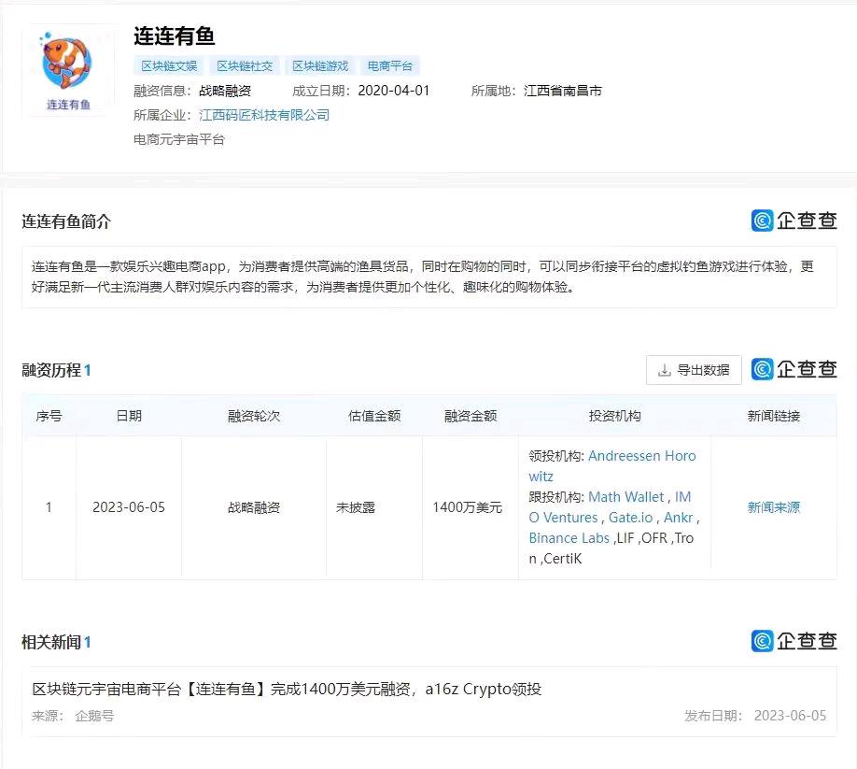The image size is (857, 769).
Task: Open the Binance Labs investor link
Action: coord(569,538)
